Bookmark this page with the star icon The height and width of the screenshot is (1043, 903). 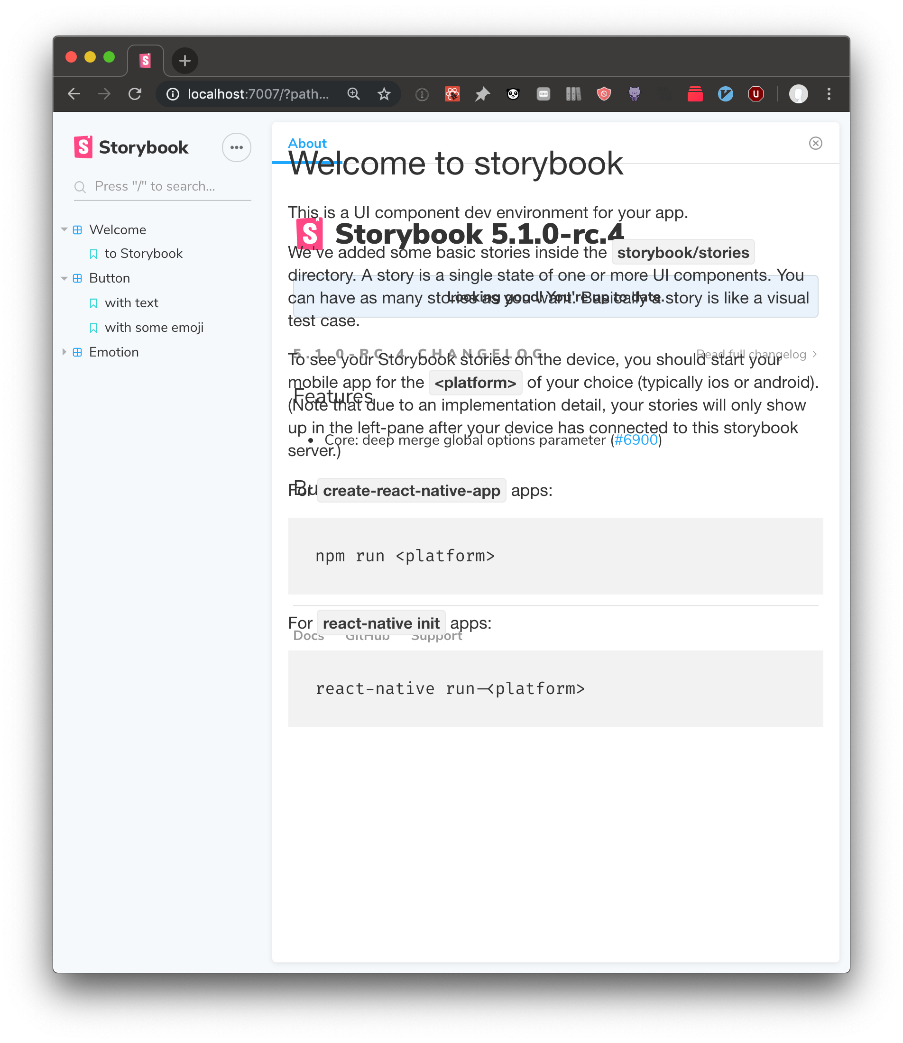pos(384,94)
